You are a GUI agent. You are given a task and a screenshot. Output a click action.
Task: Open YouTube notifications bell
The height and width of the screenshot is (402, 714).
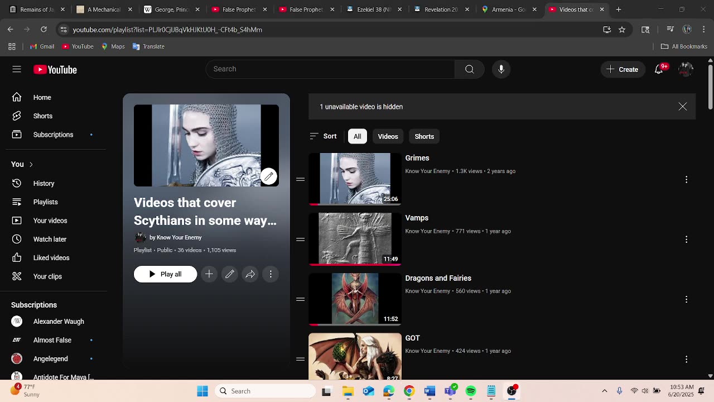[660, 69]
